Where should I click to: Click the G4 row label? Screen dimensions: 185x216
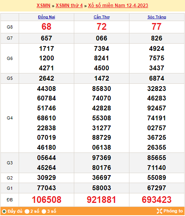tap(10, 118)
